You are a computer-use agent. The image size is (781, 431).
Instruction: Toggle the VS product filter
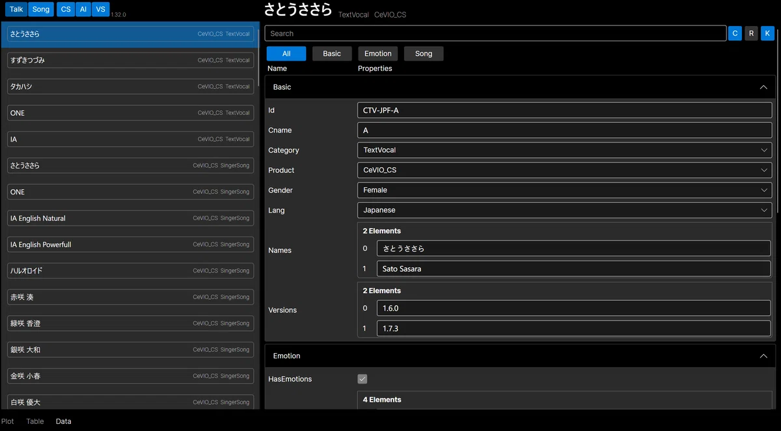pyautogui.click(x=100, y=9)
